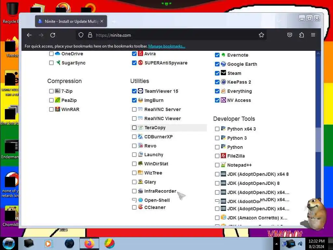333x250 pixels.
Task: Click the KeePass 2 lock icon
Action: point(223,82)
